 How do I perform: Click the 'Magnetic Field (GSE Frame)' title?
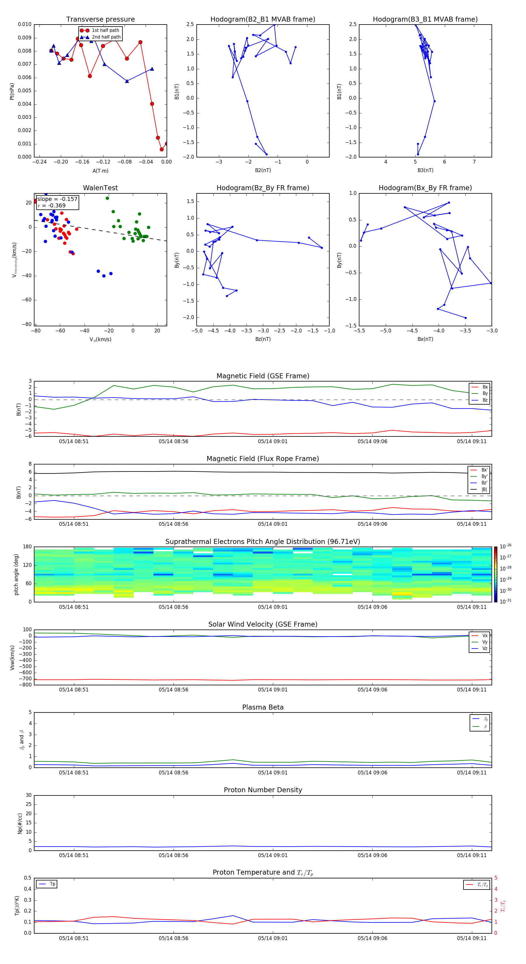pyautogui.click(x=263, y=376)
